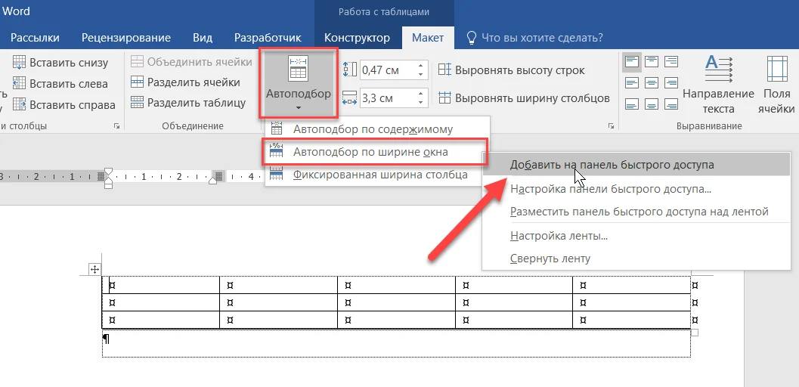Click the table resize handle

(x=694, y=333)
